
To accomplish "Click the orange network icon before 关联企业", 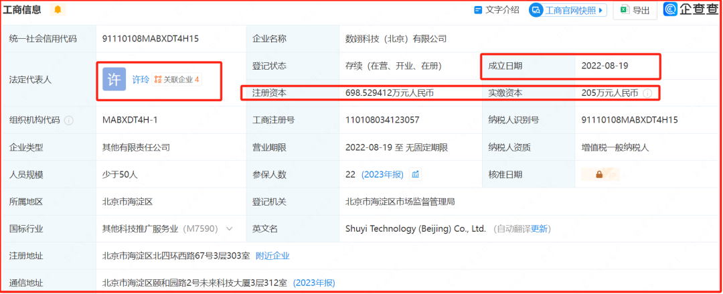I will [x=158, y=80].
